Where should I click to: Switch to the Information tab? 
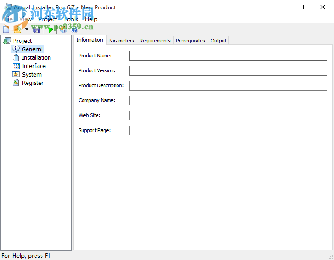(90, 40)
